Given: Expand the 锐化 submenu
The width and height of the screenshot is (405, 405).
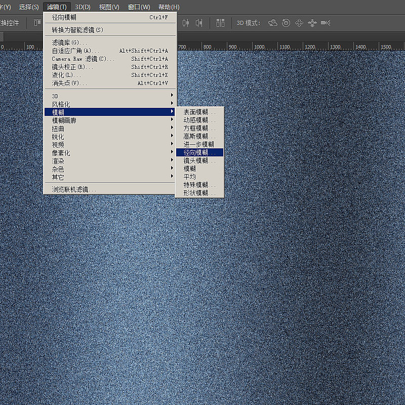Looking at the screenshot, I should (x=110, y=136).
